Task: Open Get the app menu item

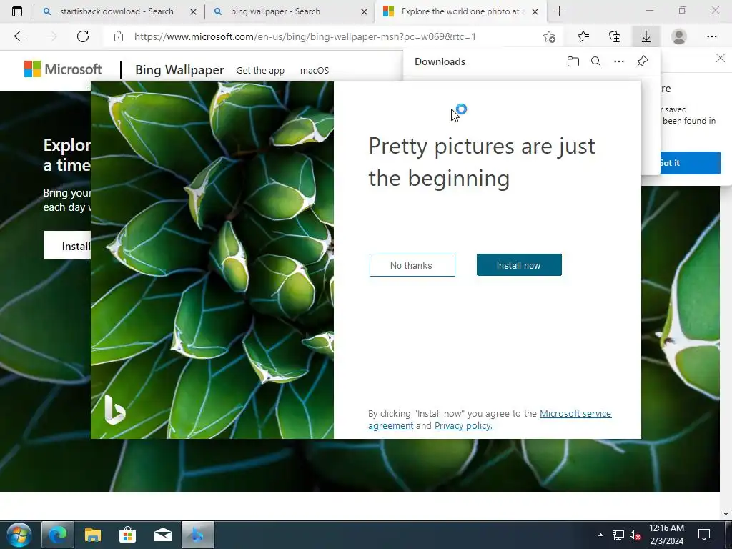Action: point(260,71)
